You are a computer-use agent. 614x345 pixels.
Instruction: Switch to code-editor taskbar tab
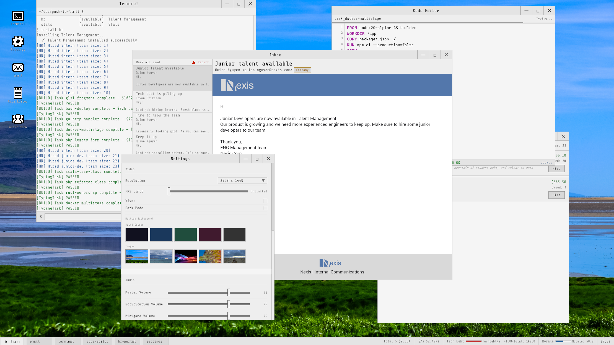(x=97, y=341)
